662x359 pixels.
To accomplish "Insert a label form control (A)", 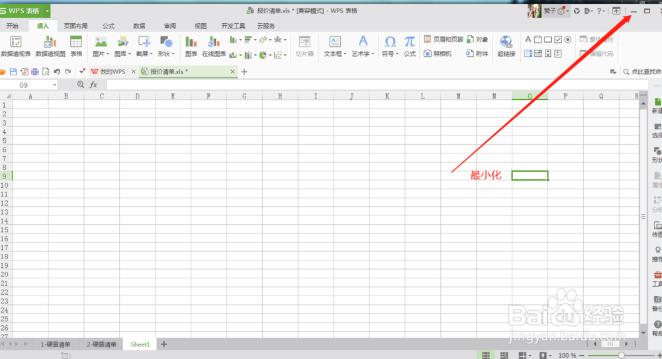I will point(528,39).
